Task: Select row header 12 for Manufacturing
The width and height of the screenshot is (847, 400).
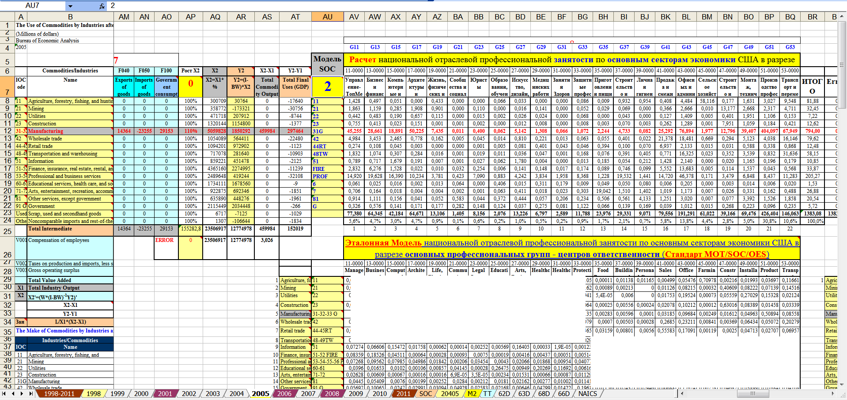Action: click(x=7, y=131)
